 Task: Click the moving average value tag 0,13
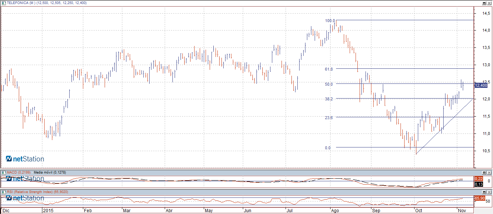[x=479, y=184]
